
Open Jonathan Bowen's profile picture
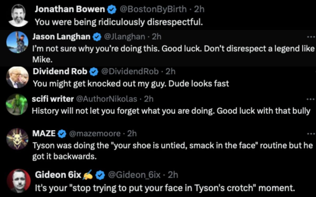click(18, 14)
